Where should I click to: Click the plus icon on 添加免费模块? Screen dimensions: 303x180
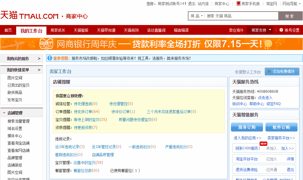[269, 72]
